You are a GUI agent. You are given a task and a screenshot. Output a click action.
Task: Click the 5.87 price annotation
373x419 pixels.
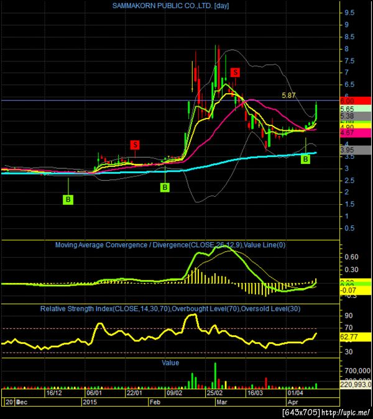point(288,96)
